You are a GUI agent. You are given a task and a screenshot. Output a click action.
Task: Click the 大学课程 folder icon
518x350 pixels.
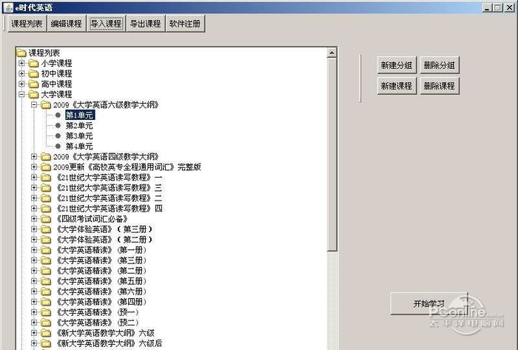[x=33, y=95]
